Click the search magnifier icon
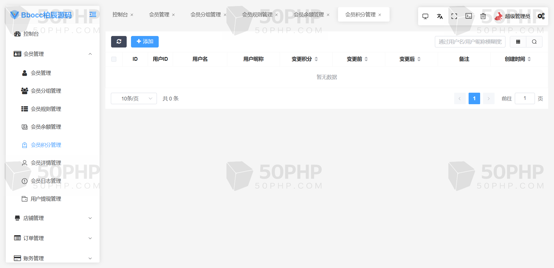This screenshot has height=268, width=554. (534, 42)
